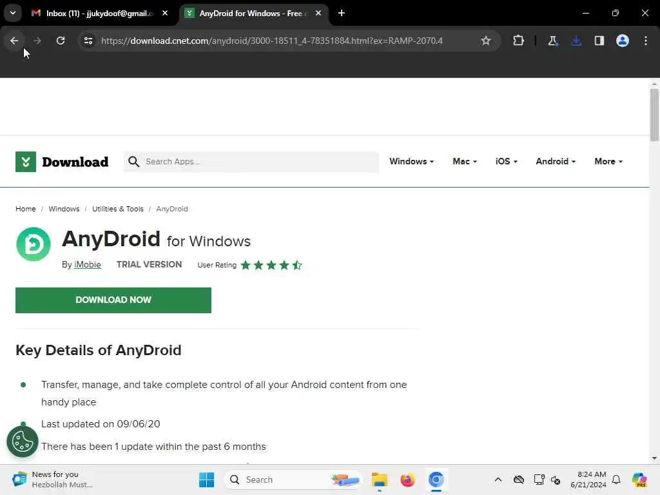The height and width of the screenshot is (495, 660).
Task: Show hidden system tray icons
Action: [x=498, y=480]
